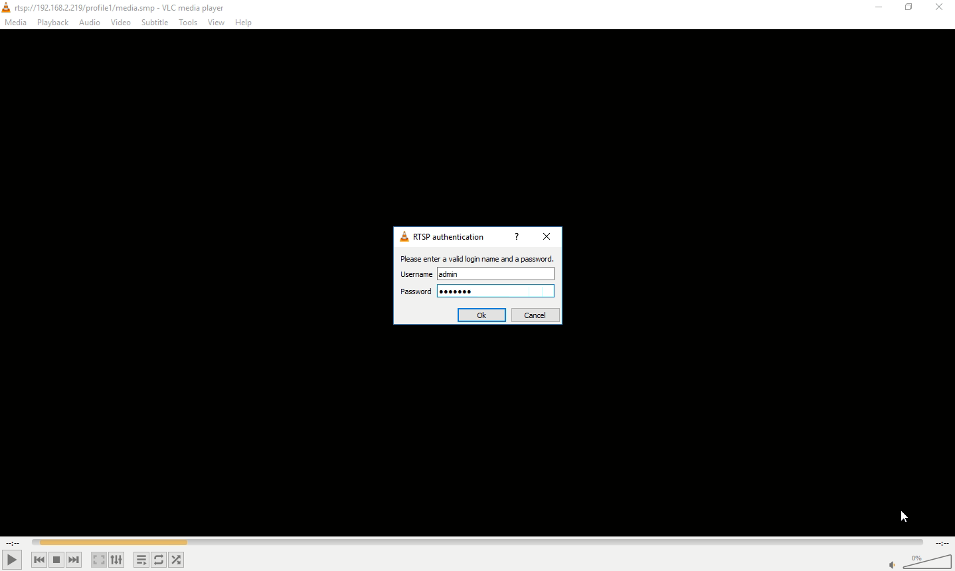Adjust the volume slider

927,562
